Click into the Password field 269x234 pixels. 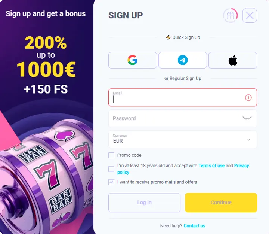[x=183, y=118]
